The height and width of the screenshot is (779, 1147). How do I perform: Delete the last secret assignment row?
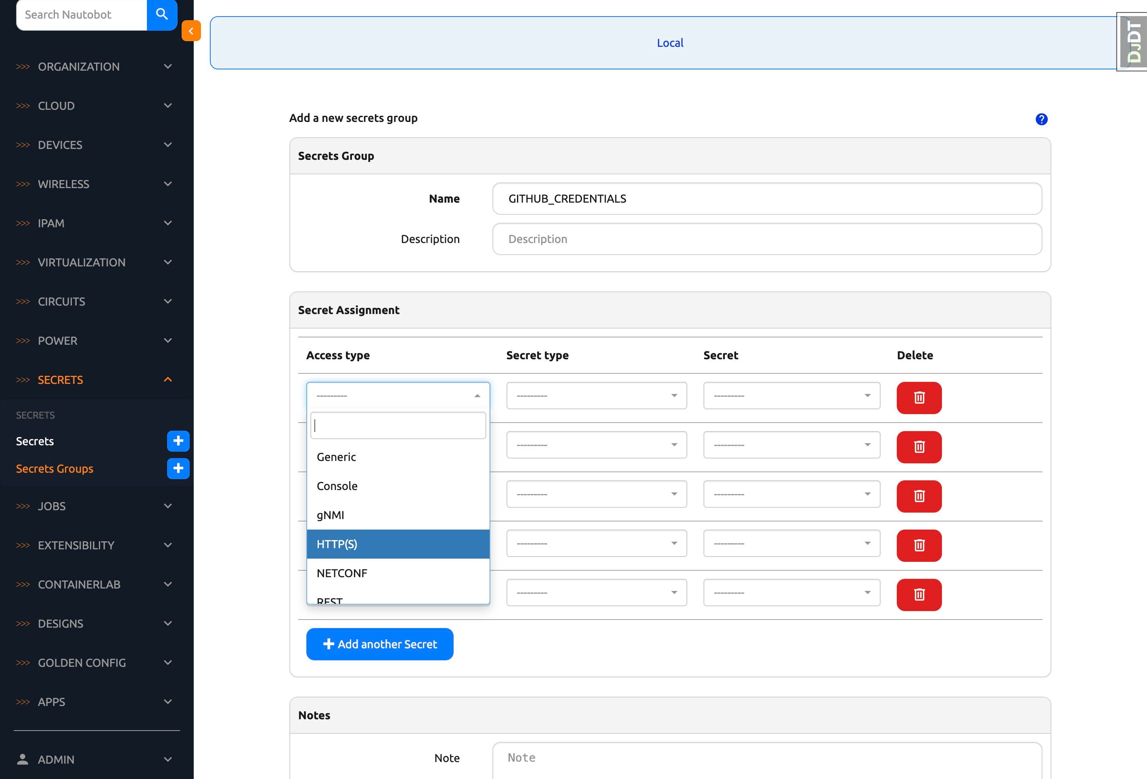pos(919,595)
